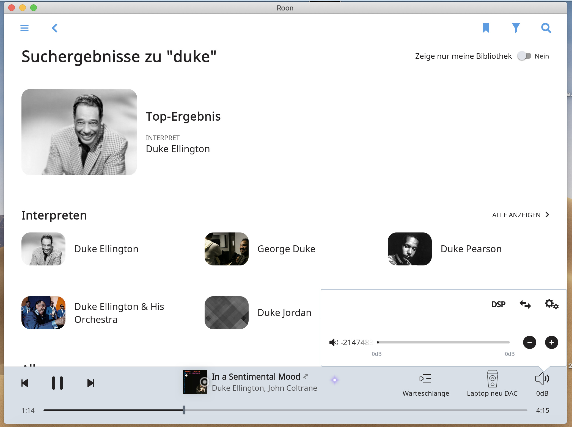This screenshot has height=427, width=572.
Task: Maximize the Roon window
Action: click(34, 8)
